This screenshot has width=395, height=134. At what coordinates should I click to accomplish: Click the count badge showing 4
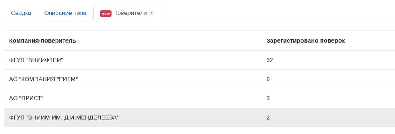151,14
